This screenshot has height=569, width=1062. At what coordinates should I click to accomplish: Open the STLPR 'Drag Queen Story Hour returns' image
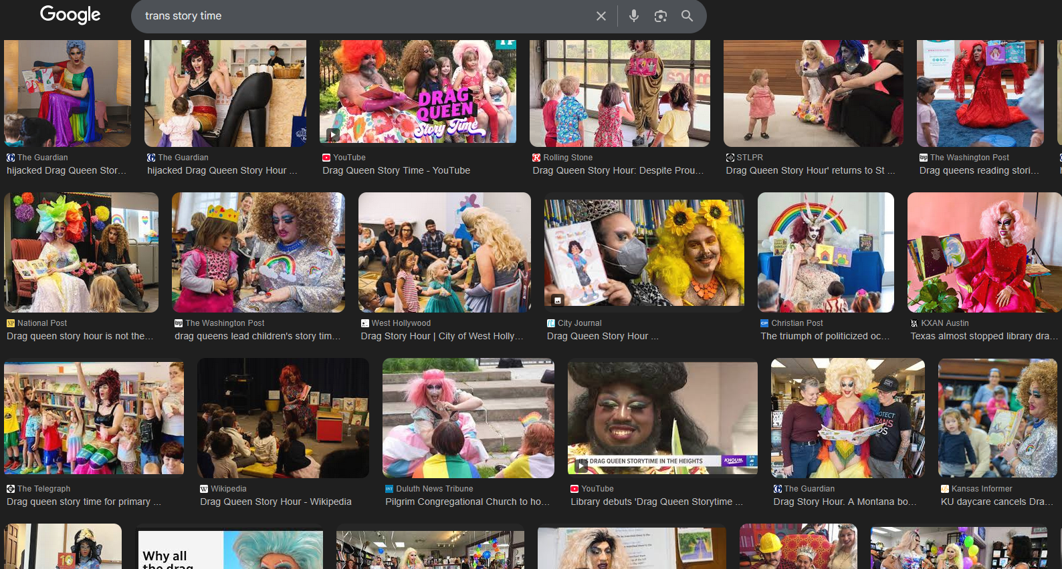(x=813, y=93)
